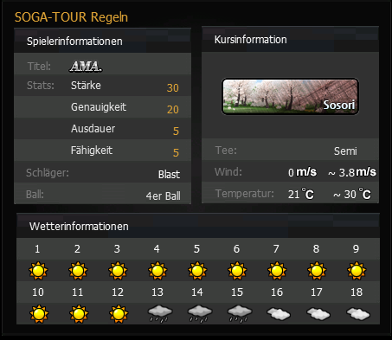Screen dimensions: 392x340
Task: Select the Blast club entry
Action: tap(169, 174)
